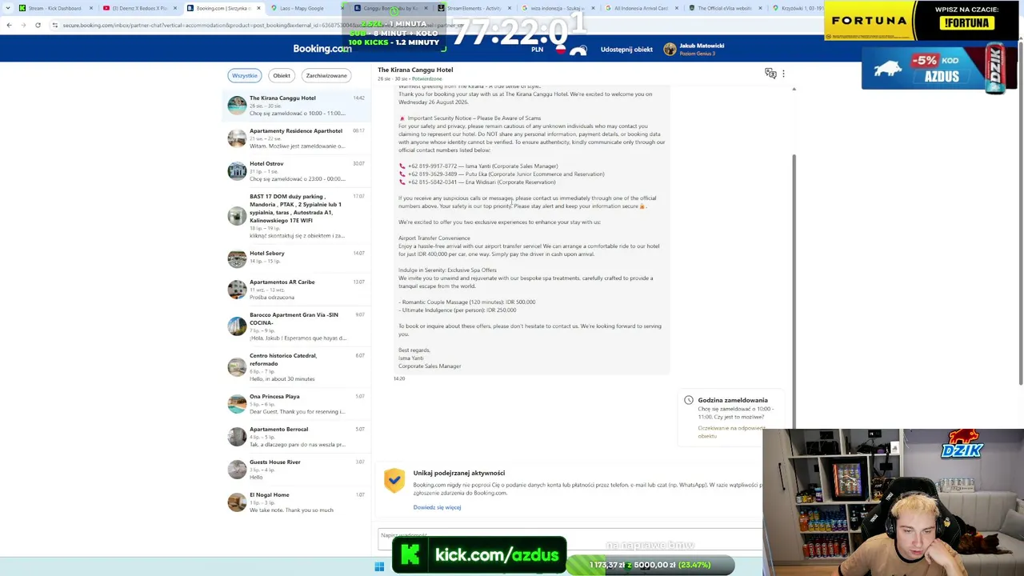1024x576 pixels.
Task: Click the Jakub Matowicki profile avatar
Action: pyautogui.click(x=670, y=49)
